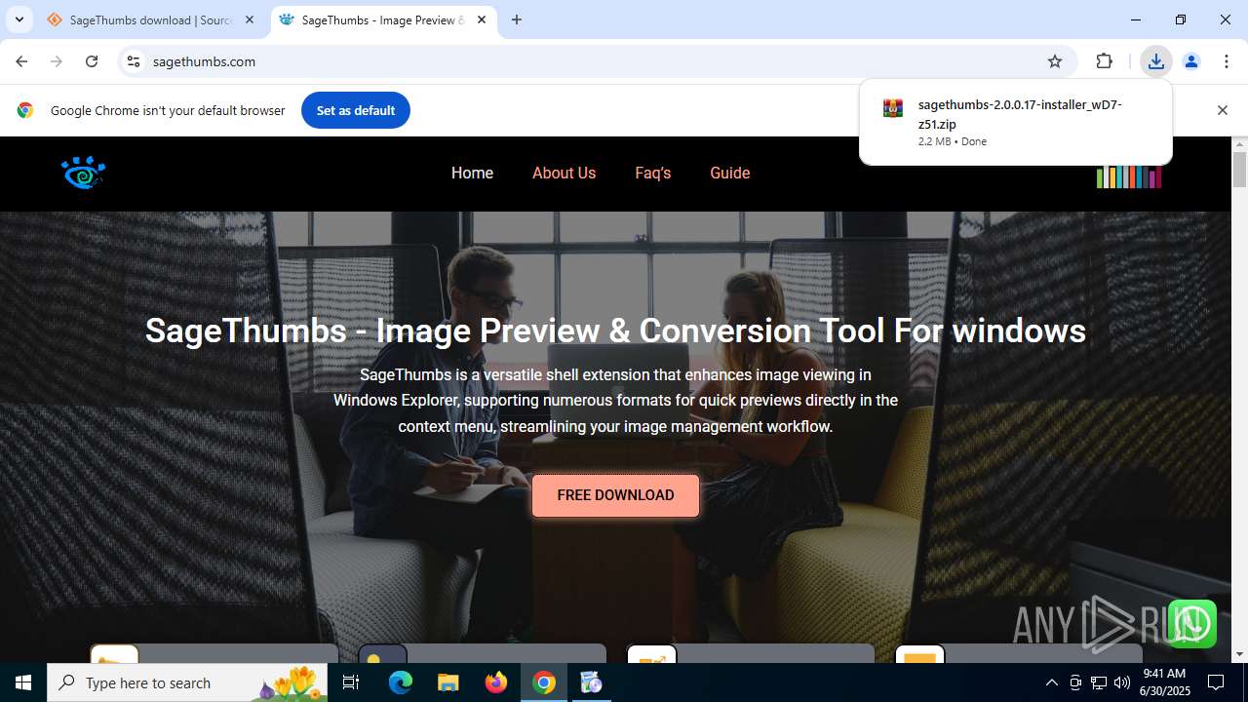The image size is (1248, 702).
Task: Reload the current page
Action: (x=92, y=61)
